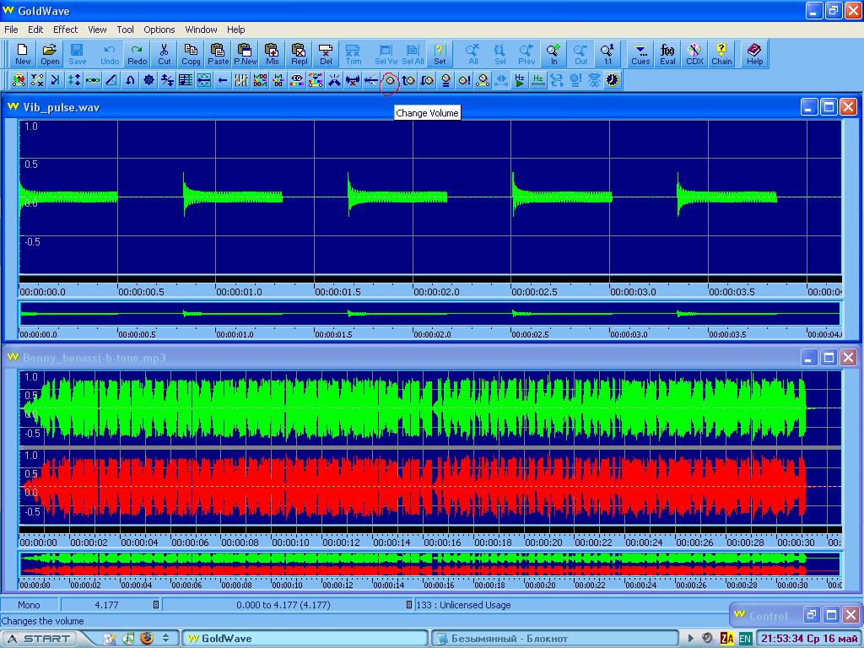The image size is (864, 648).
Task: Cut the selection using the scissors icon
Action: (x=165, y=54)
